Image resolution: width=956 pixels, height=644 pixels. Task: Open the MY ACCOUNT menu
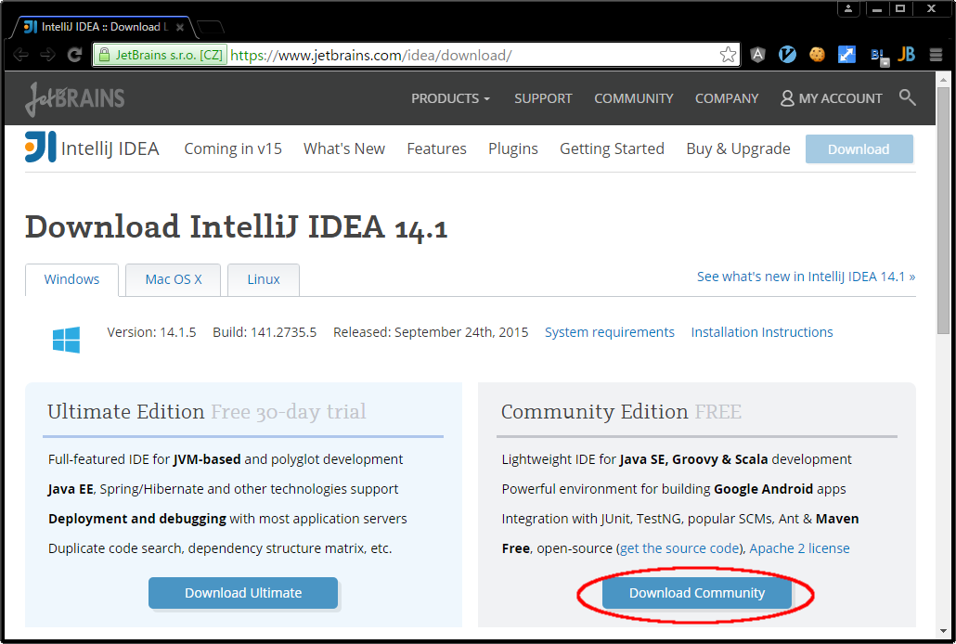[x=831, y=97]
